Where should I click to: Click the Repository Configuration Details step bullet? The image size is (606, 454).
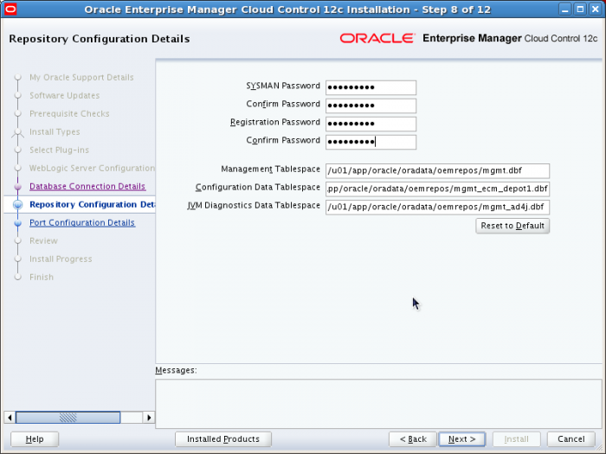pyautogui.click(x=18, y=205)
